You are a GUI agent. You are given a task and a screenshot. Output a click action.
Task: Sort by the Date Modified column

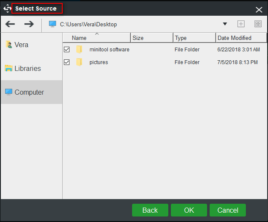pos(234,38)
